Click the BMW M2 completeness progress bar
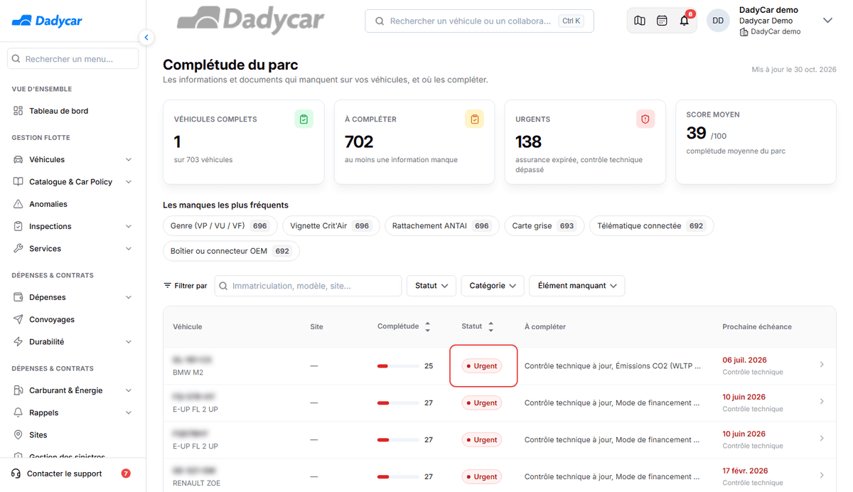The image size is (853, 492). pyautogui.click(x=398, y=366)
